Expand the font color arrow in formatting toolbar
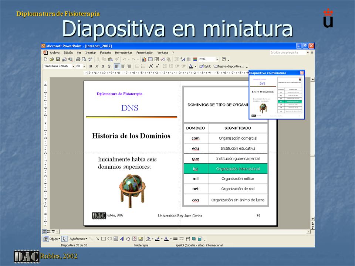 (x=195, y=66)
